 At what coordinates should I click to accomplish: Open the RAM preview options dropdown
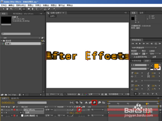144,48
